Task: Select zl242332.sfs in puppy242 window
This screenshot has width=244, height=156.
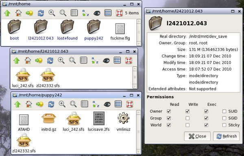Action: pyautogui.click(x=24, y=143)
